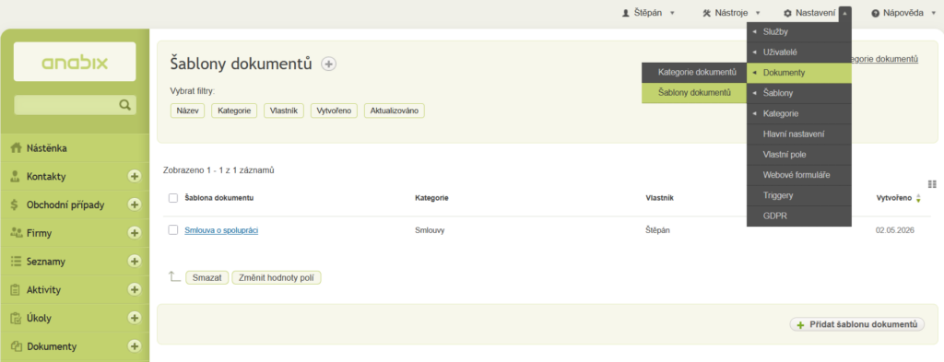The width and height of the screenshot is (944, 362).
Task: Click the Nástroje tools icon
Action: [707, 13]
